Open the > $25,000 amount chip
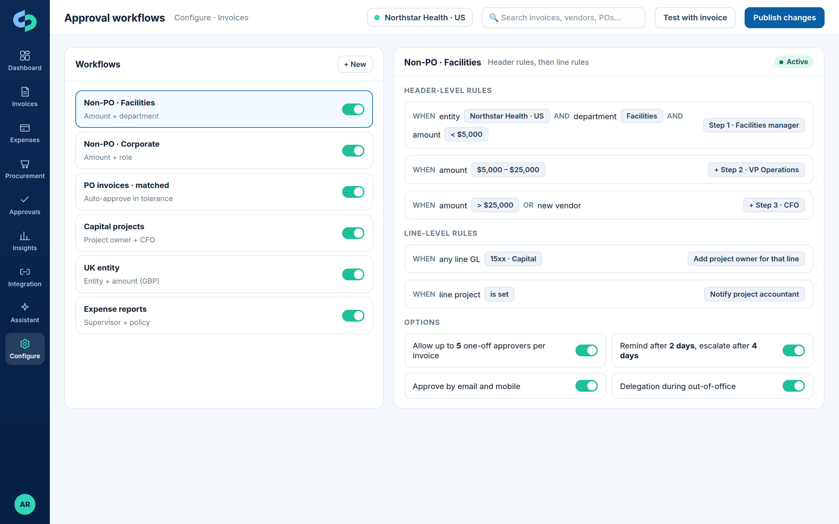This screenshot has height=524, width=839. (495, 205)
